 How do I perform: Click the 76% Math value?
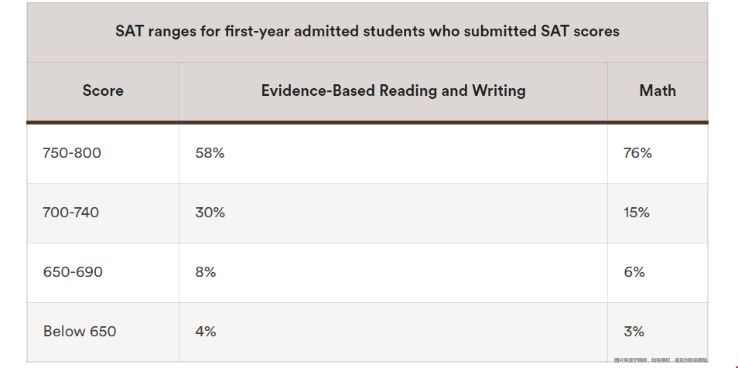pos(637,153)
